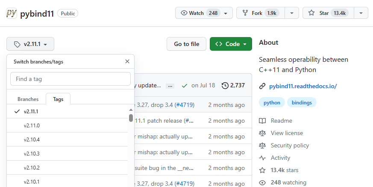
Task: Click the green commit status checkmark
Action: [184, 86]
